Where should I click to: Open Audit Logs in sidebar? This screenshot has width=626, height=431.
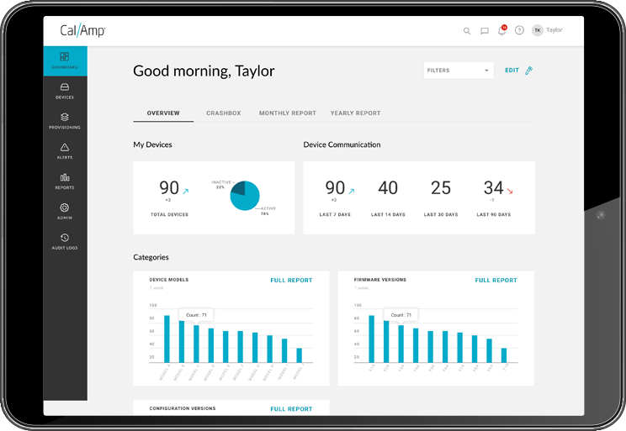point(65,241)
